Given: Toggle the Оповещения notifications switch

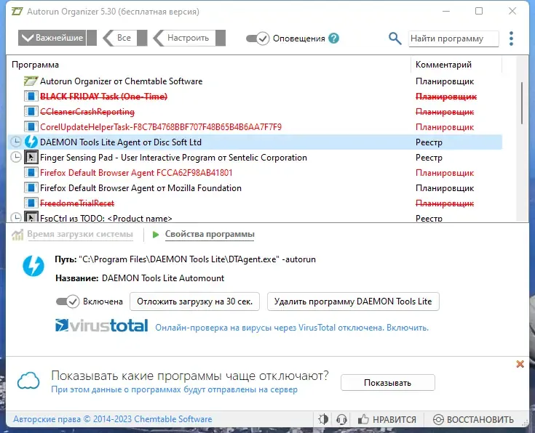Looking at the screenshot, I should point(258,39).
